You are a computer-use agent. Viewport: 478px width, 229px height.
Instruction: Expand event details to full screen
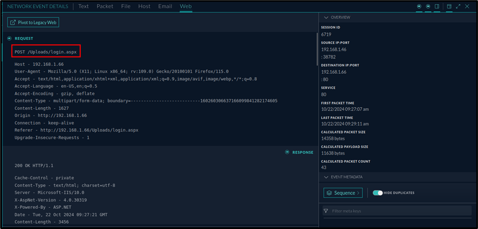458,7
